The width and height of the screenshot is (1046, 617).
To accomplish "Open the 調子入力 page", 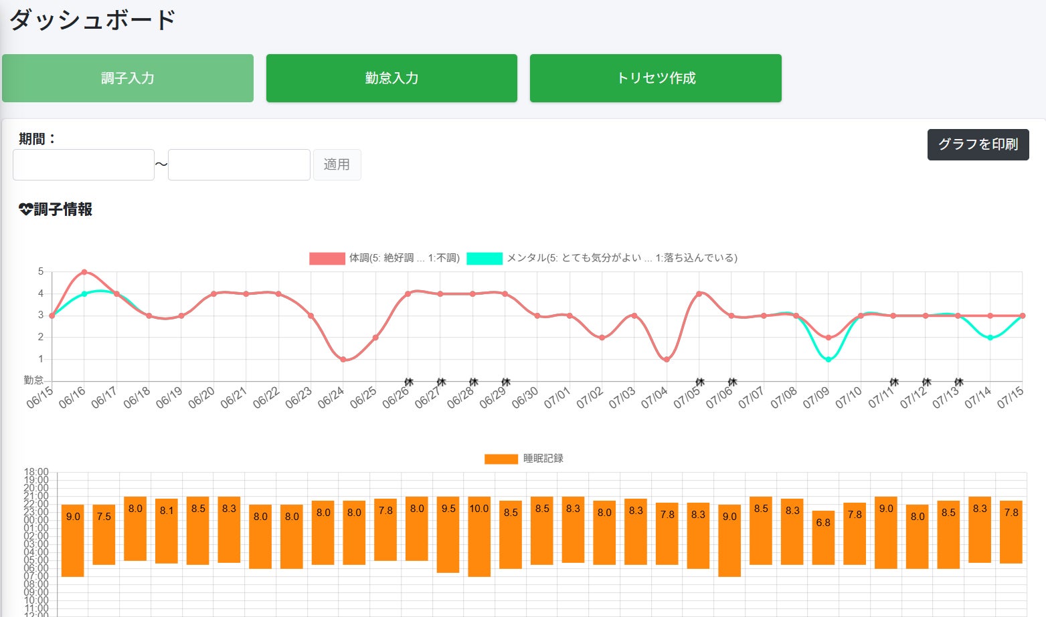I will pyautogui.click(x=128, y=78).
